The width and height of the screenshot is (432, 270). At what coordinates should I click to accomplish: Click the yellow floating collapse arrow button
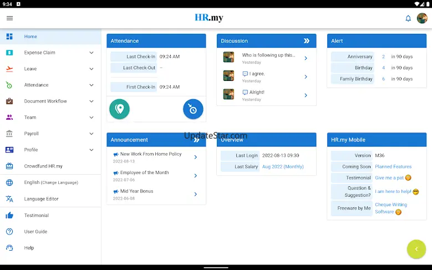coord(416,249)
